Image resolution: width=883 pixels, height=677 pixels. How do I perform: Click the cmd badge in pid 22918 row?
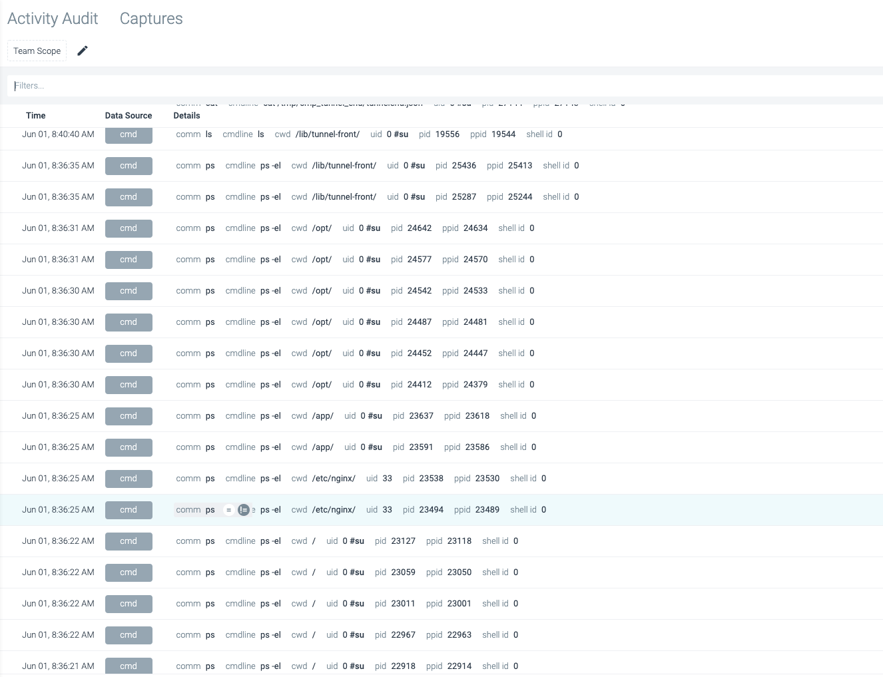129,666
